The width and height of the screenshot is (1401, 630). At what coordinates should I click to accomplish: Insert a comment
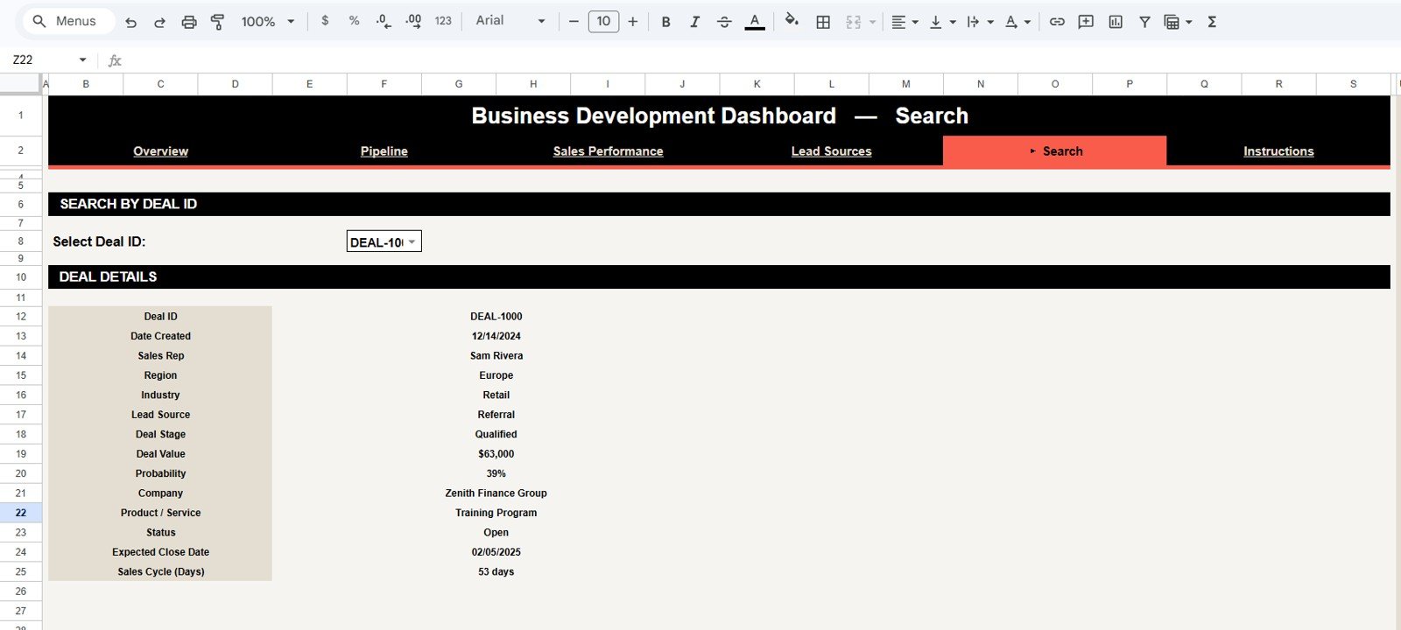1086,22
